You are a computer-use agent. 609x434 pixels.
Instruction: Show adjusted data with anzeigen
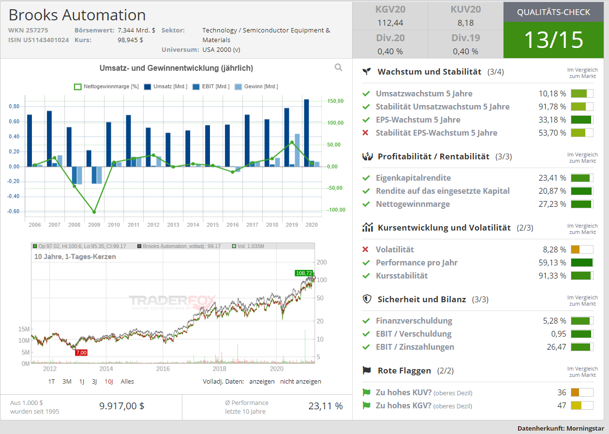tap(262, 382)
